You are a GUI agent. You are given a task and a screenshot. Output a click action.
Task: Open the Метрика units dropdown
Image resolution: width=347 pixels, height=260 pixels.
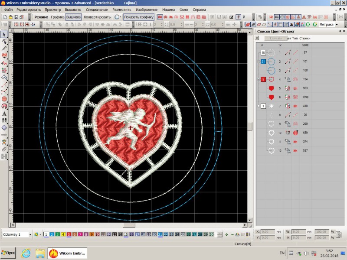coord(337,25)
